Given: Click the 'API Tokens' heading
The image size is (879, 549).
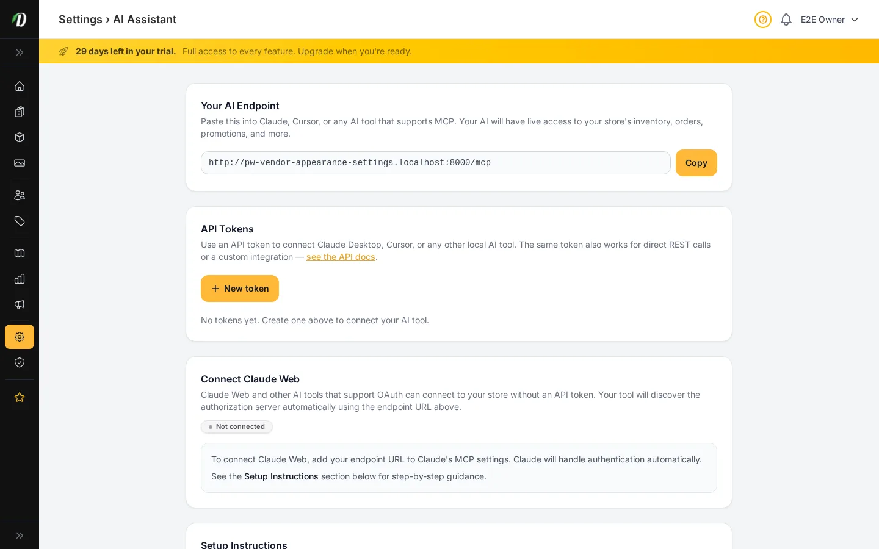Looking at the screenshot, I should pyautogui.click(x=227, y=229).
